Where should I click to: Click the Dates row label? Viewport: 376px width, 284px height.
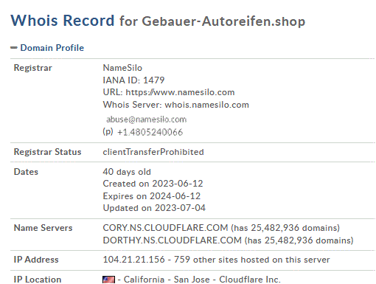coord(26,172)
